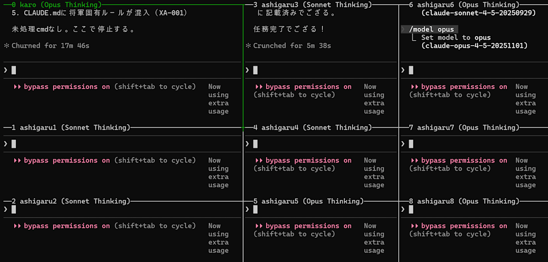This screenshot has height=262, width=548.
Task: Select the '4 ashigaru4 (Sonnet Thinking)' pane title
Action: click(x=312, y=127)
